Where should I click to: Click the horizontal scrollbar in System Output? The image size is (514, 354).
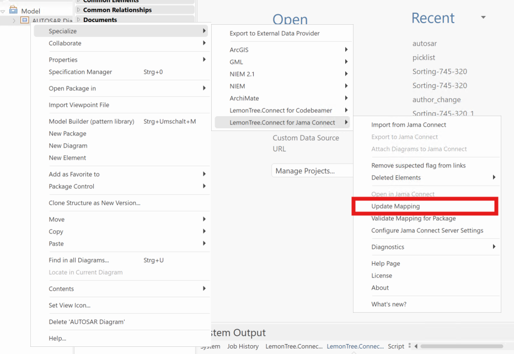461,346
